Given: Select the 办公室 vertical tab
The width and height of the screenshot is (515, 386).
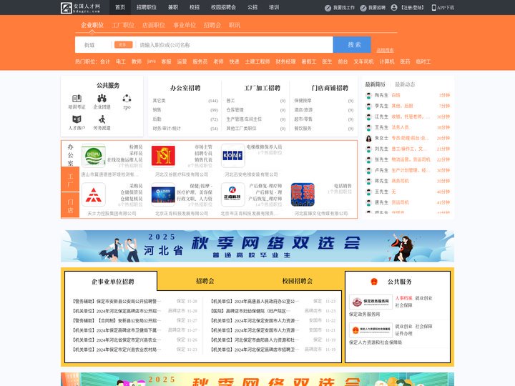Looking at the screenshot, I should pyautogui.click(x=70, y=154).
